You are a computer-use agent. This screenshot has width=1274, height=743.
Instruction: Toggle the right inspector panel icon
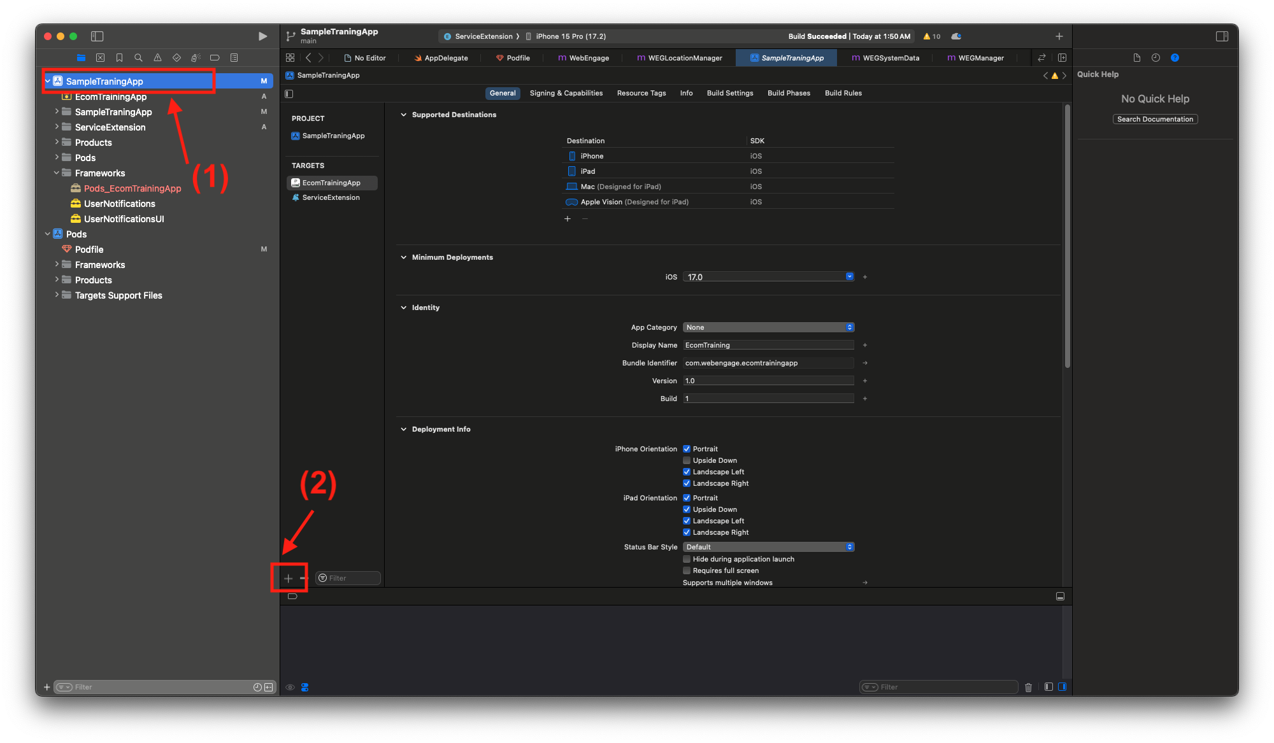pyautogui.click(x=1222, y=36)
